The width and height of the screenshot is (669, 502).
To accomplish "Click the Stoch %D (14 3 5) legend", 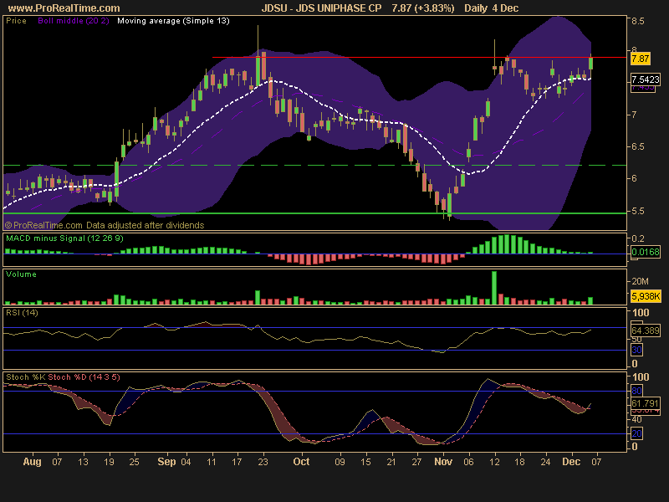I will (x=84, y=377).
